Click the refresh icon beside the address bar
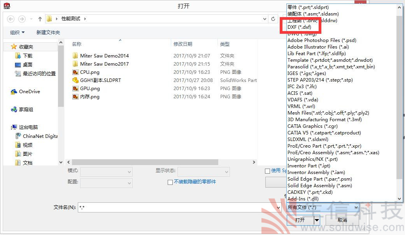The image size is (405, 235). click(x=274, y=18)
